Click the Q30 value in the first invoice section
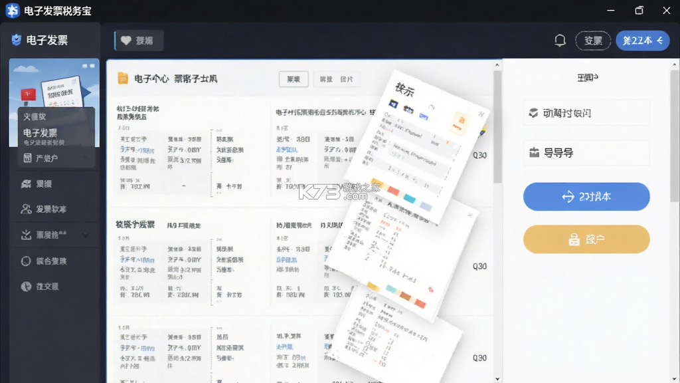 pyautogui.click(x=479, y=155)
